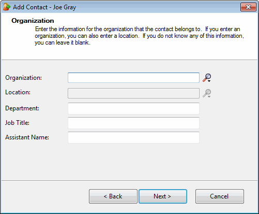Click the Job Title: field label
The height and width of the screenshot is (214, 259).
click(x=17, y=123)
